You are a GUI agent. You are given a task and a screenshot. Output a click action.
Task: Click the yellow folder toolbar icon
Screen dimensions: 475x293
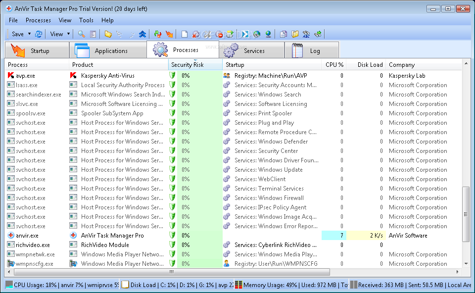pyautogui.click(x=108, y=34)
